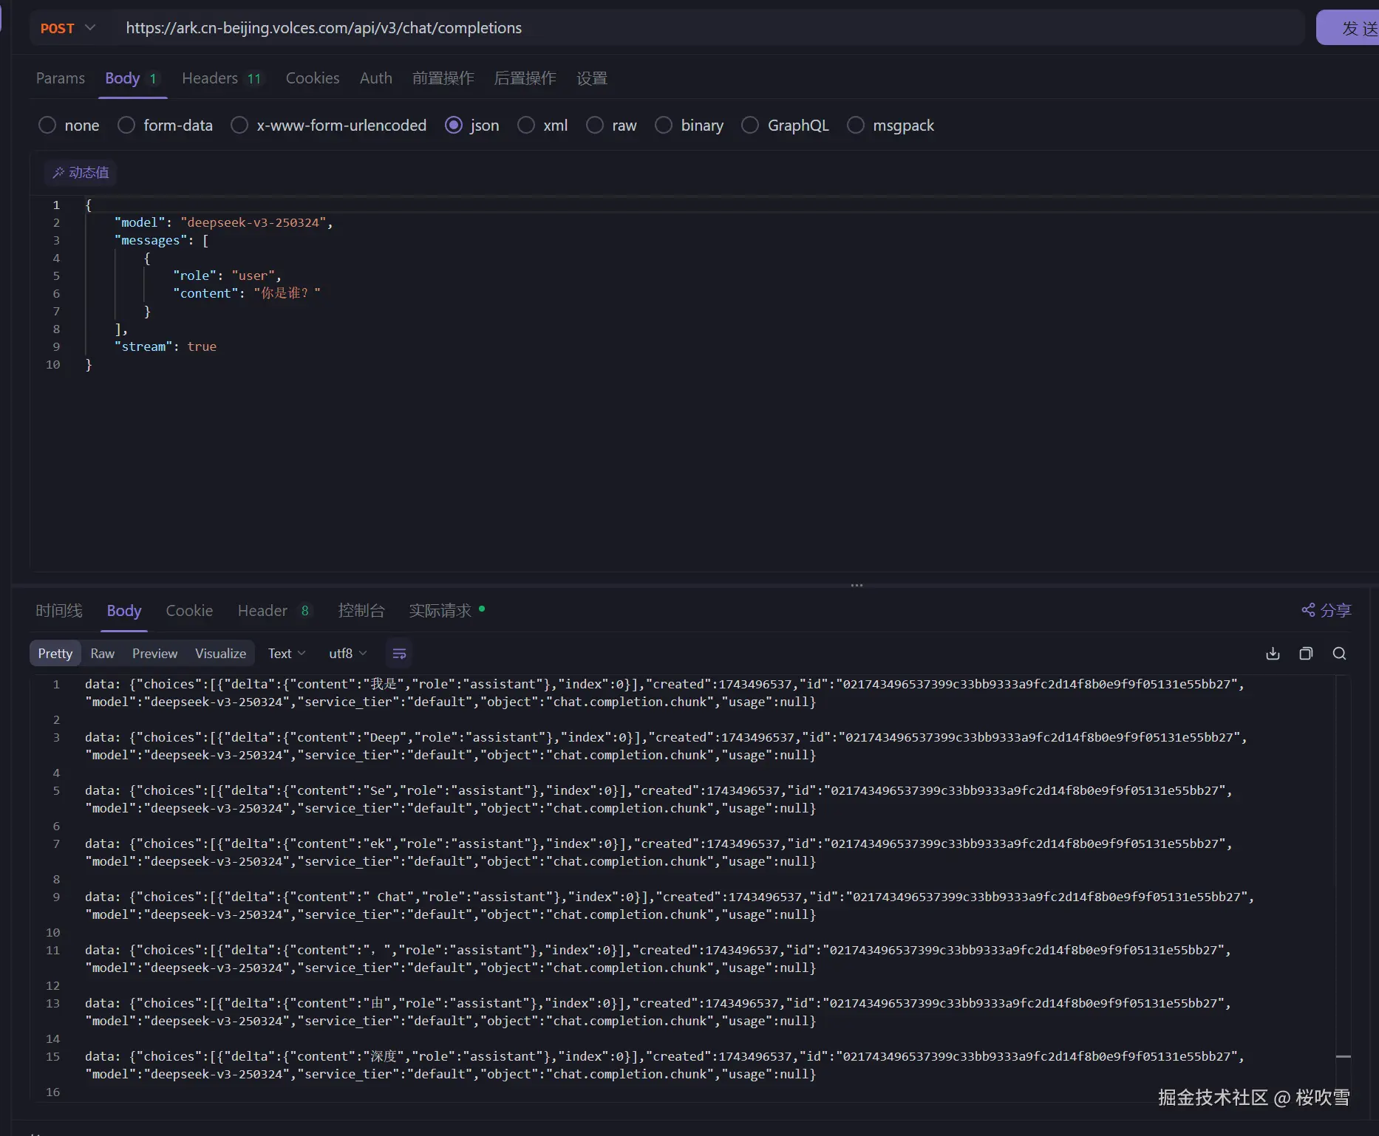Choose GraphQL body type
The image size is (1379, 1136).
(x=786, y=126)
